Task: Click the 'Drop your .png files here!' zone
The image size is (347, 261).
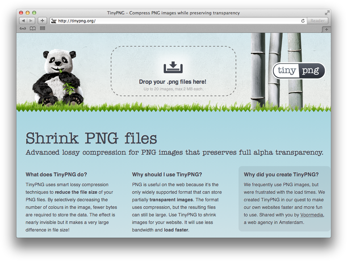Action: tap(173, 81)
